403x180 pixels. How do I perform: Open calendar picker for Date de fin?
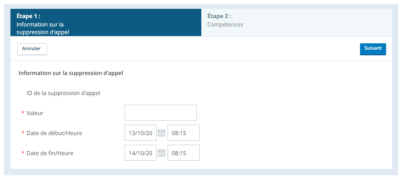pos(162,153)
